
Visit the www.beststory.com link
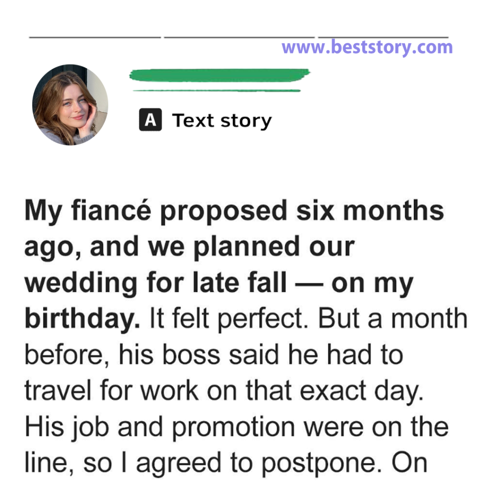pos(367,47)
